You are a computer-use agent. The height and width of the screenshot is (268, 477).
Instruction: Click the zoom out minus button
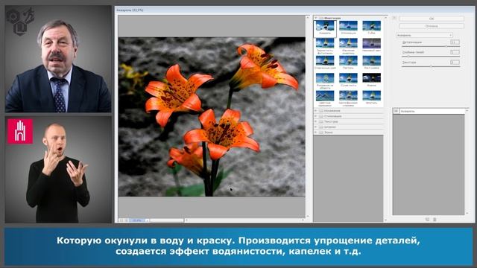(x=121, y=220)
